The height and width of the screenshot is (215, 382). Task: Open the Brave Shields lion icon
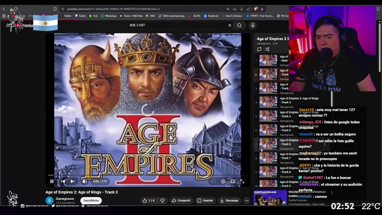pyautogui.click(x=256, y=9)
